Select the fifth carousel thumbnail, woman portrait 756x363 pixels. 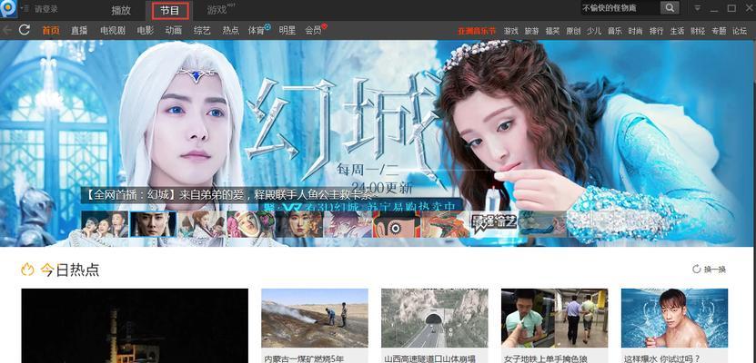click(299, 224)
